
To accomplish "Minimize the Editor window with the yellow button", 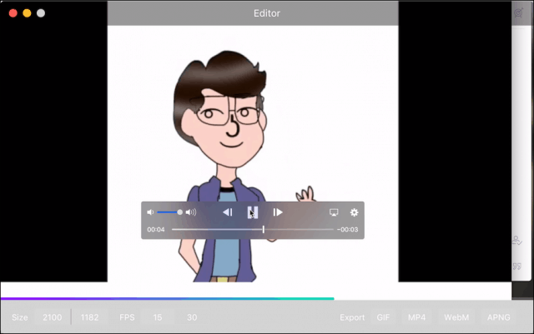I will click(27, 13).
